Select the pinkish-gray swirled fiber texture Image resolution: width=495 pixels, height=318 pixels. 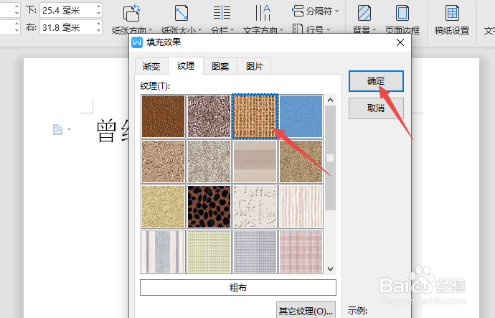pyautogui.click(x=209, y=116)
